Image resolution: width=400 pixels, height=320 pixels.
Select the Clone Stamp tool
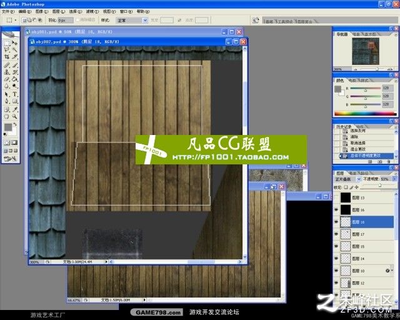click(7, 72)
